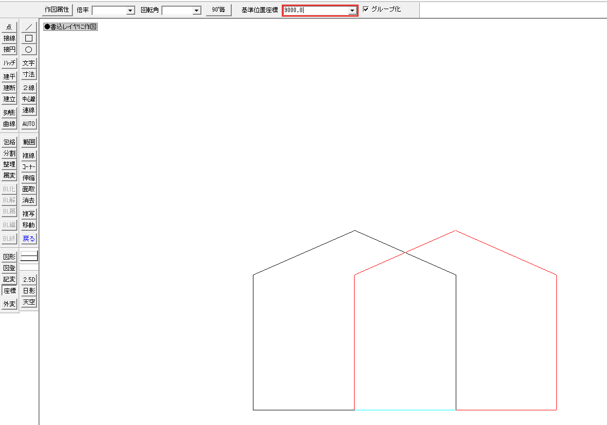Click the 90°毎 rotation button
Viewport: 607px width, 425px height.
tap(219, 10)
